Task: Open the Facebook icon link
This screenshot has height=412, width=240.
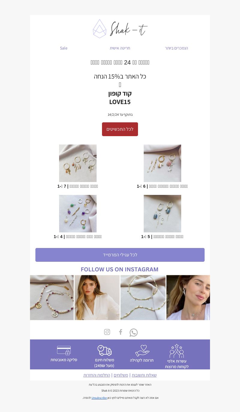Action: coord(121,332)
